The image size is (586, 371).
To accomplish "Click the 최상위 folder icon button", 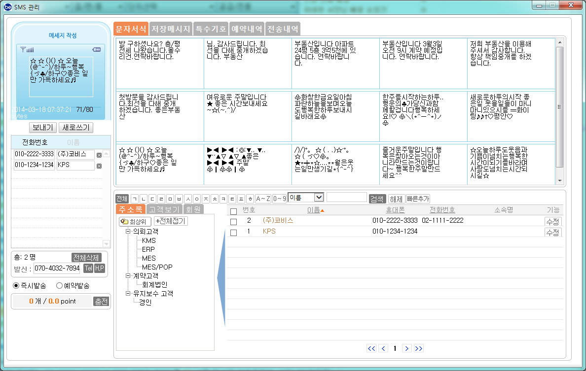I will pos(135,222).
